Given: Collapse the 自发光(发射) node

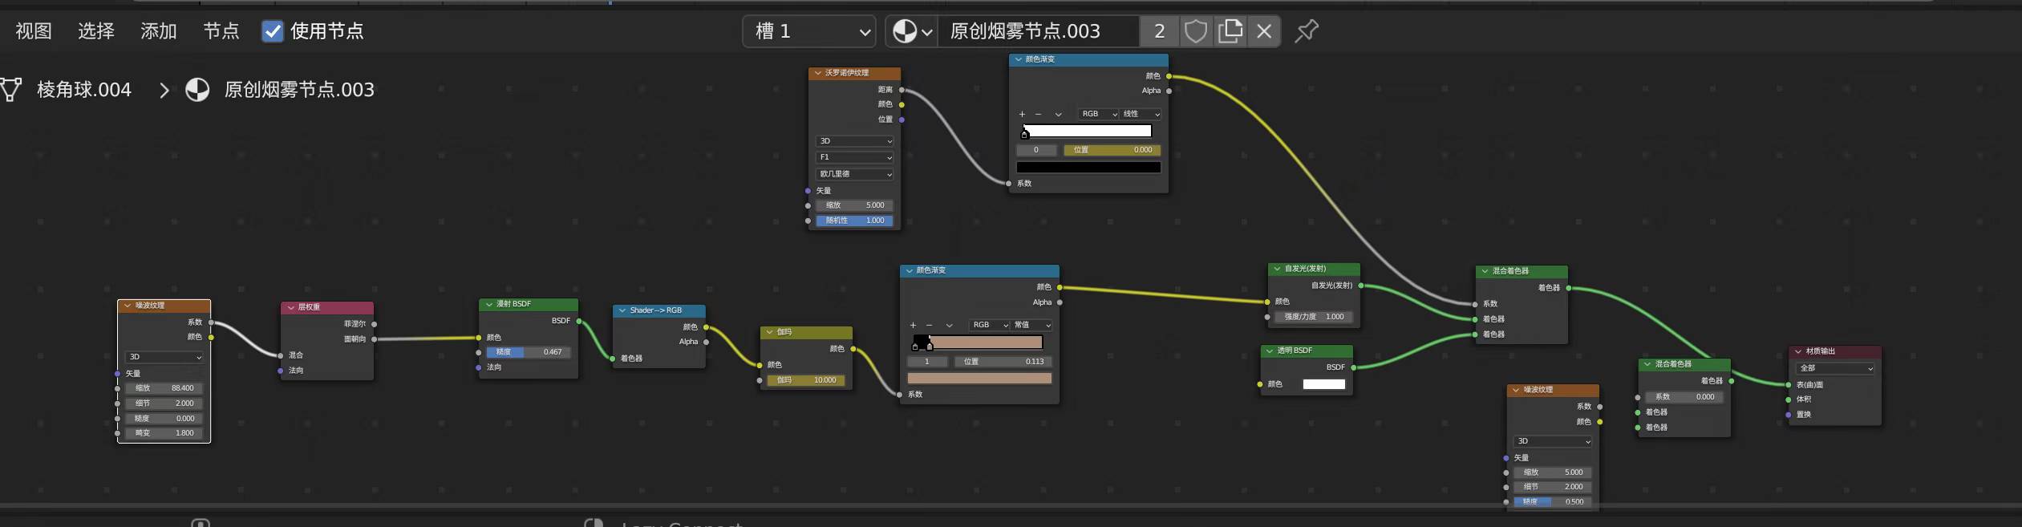Looking at the screenshot, I should click(1277, 269).
